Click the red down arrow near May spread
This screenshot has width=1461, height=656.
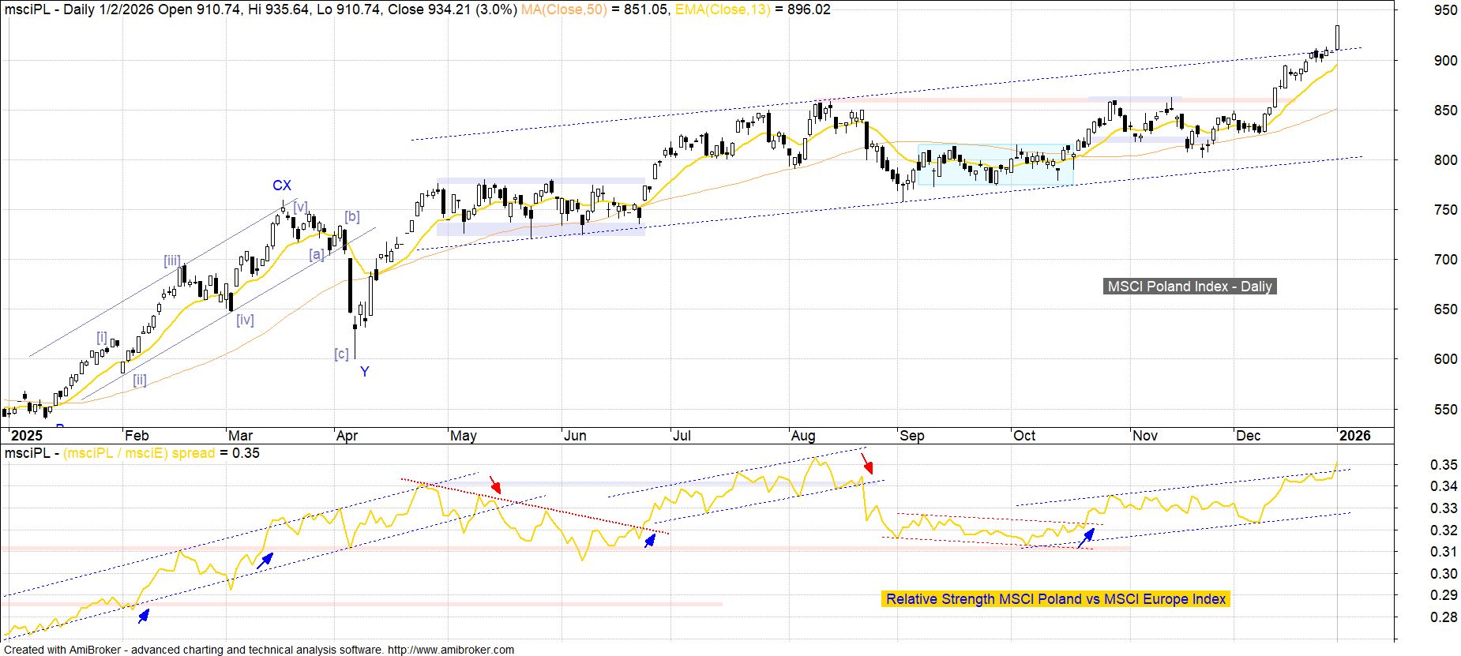(495, 484)
